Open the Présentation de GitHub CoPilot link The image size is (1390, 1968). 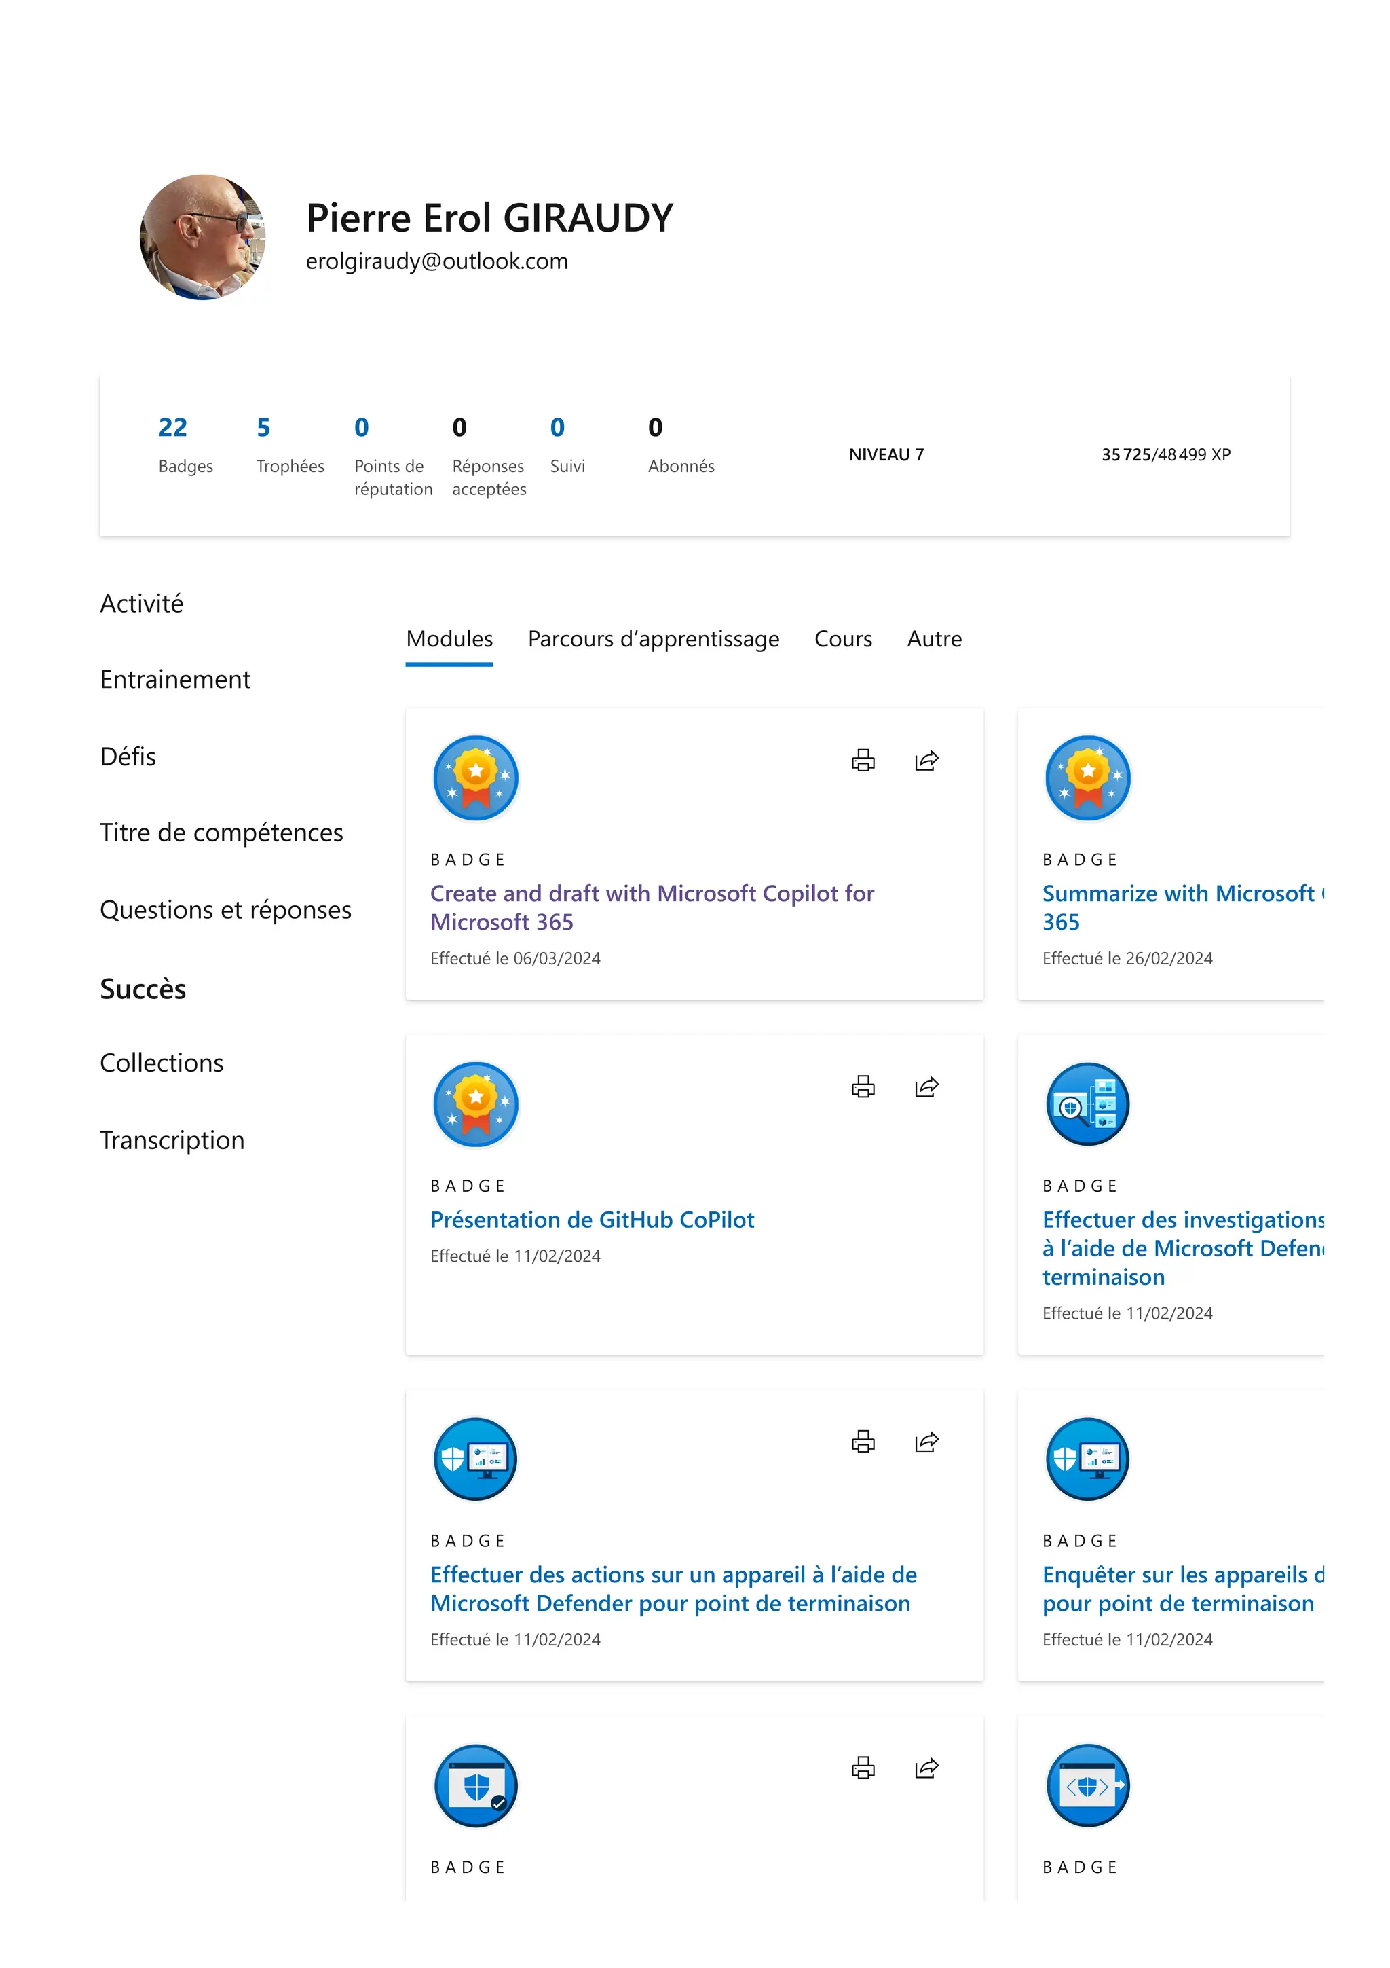592,1220
